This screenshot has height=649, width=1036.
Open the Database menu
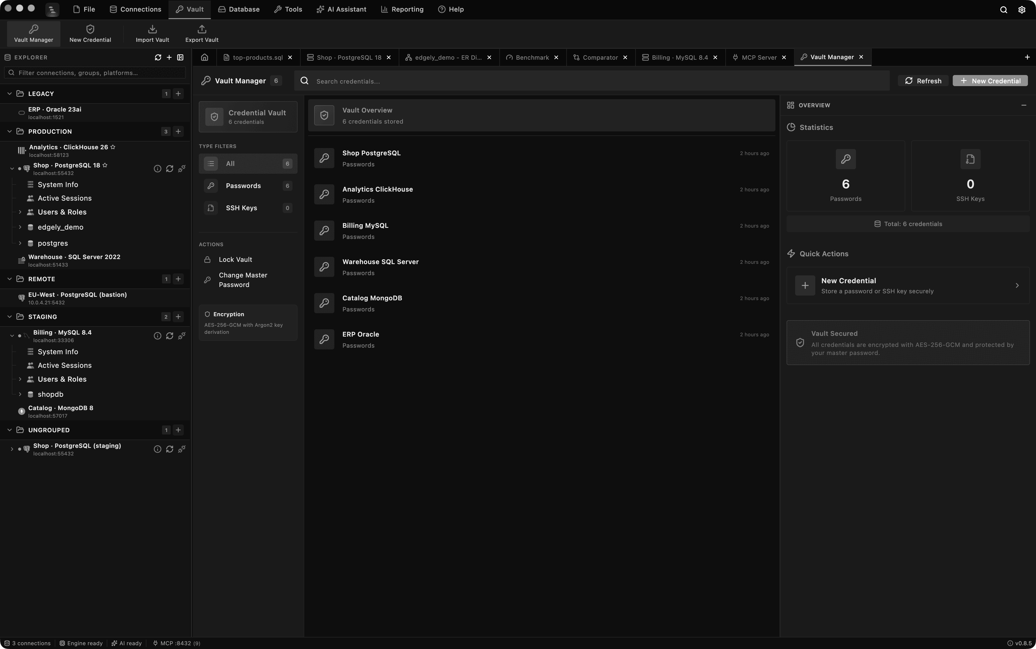pos(239,10)
